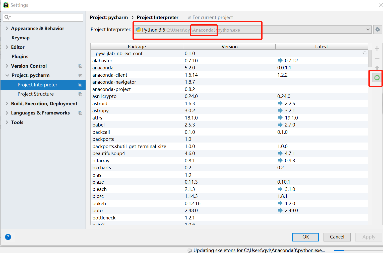Image resolution: width=383 pixels, height=253 pixels.
Task: Click the Apply button
Action: (x=369, y=237)
